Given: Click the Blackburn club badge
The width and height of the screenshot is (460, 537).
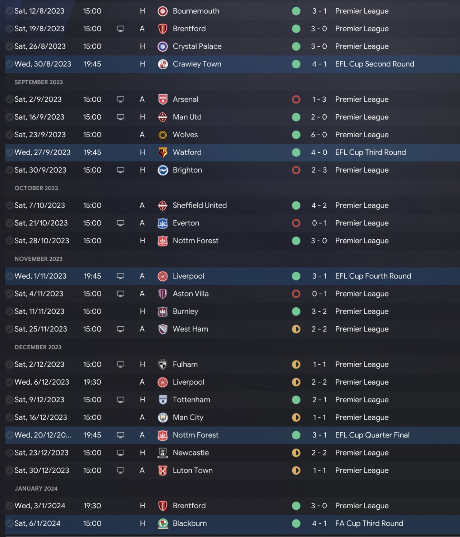Looking at the screenshot, I should (x=163, y=523).
